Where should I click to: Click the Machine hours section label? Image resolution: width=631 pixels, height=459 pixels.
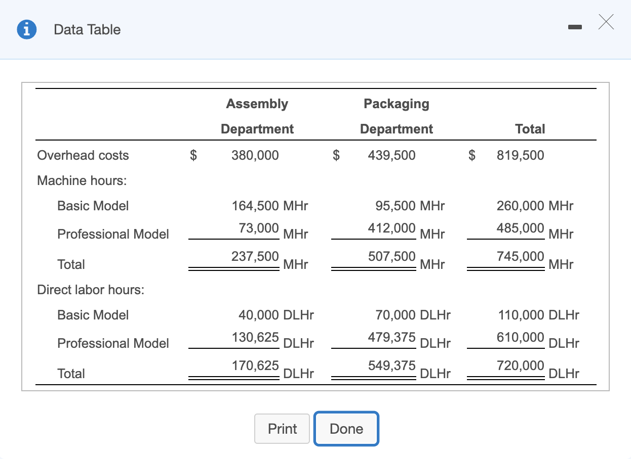(82, 180)
